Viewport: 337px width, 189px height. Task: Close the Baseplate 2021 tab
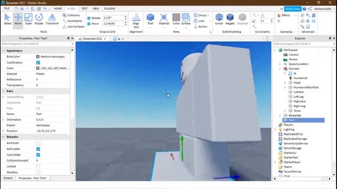[105, 39]
